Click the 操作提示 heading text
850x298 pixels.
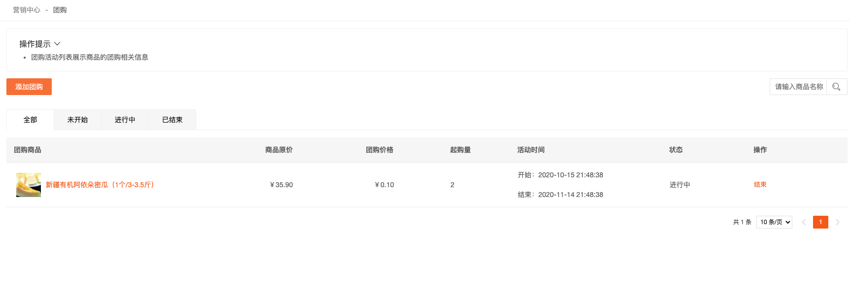pos(35,44)
